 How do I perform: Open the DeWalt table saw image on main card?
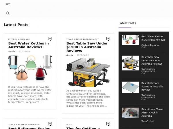pyautogui.click(x=88, y=73)
